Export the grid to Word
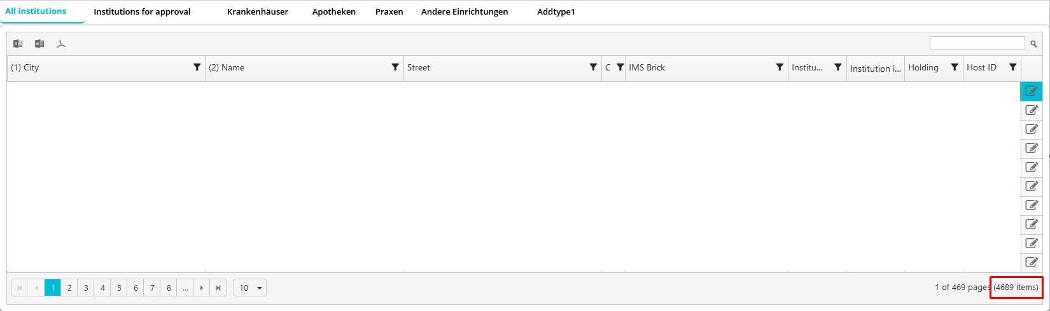The width and height of the screenshot is (1050, 311). click(39, 44)
